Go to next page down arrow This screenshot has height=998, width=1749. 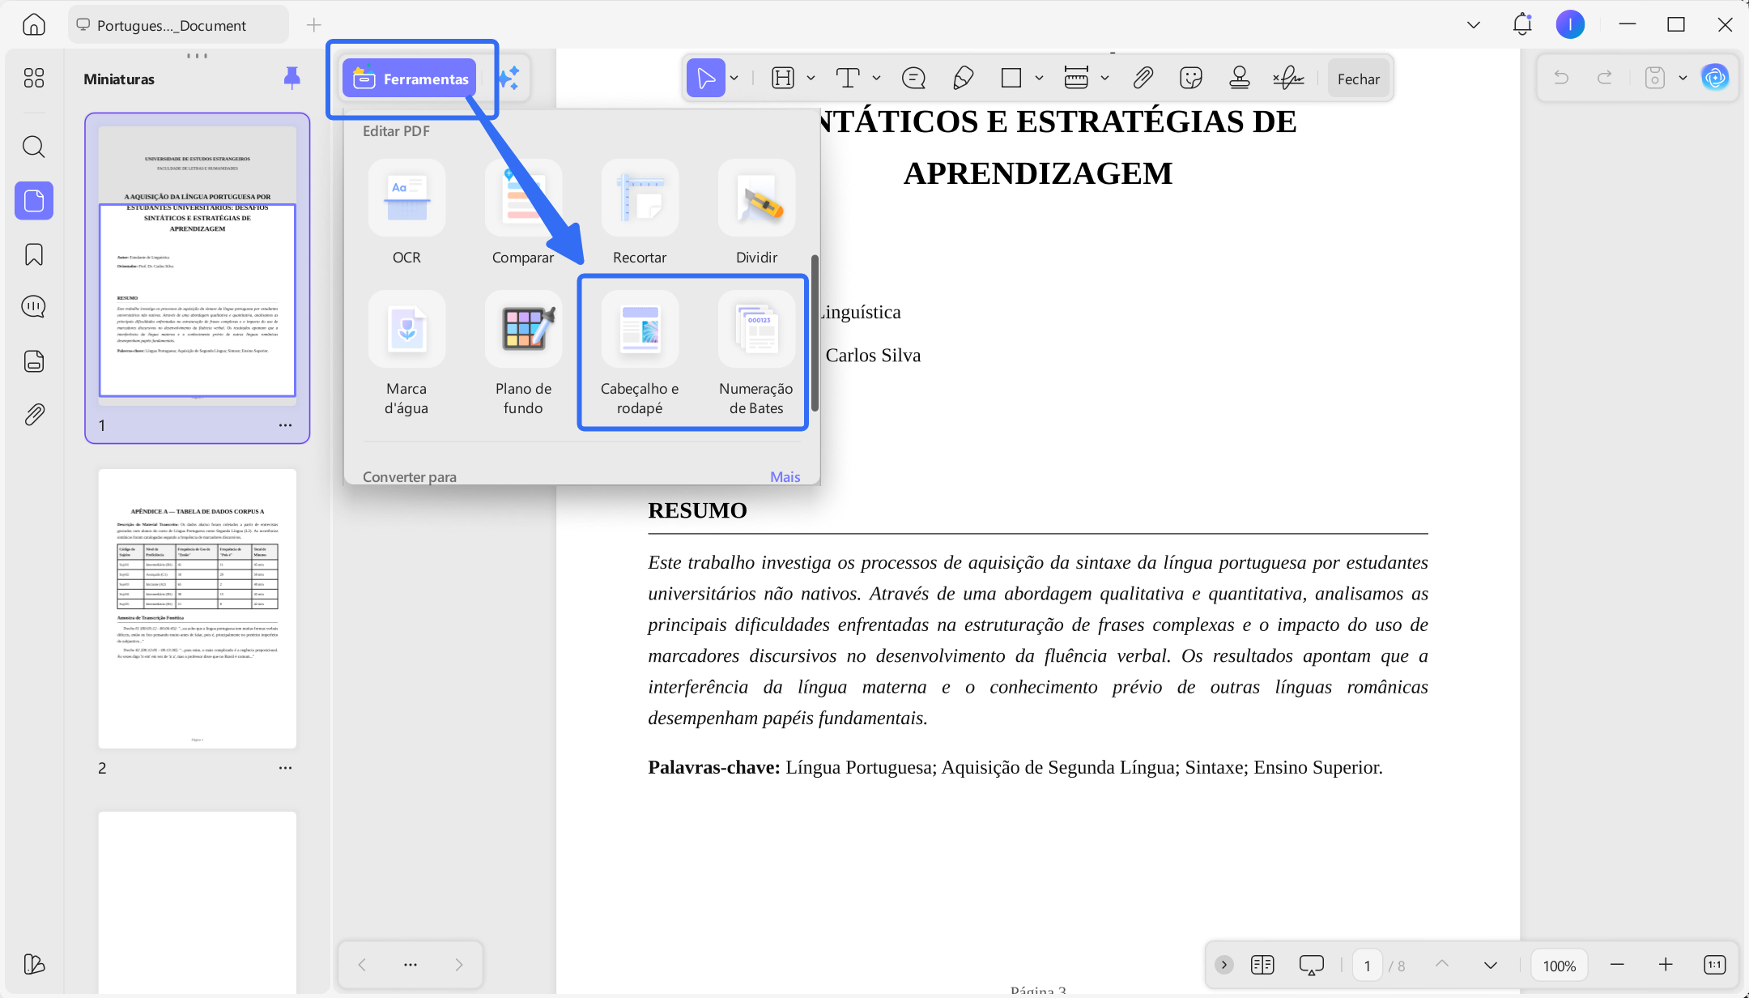click(x=1491, y=966)
